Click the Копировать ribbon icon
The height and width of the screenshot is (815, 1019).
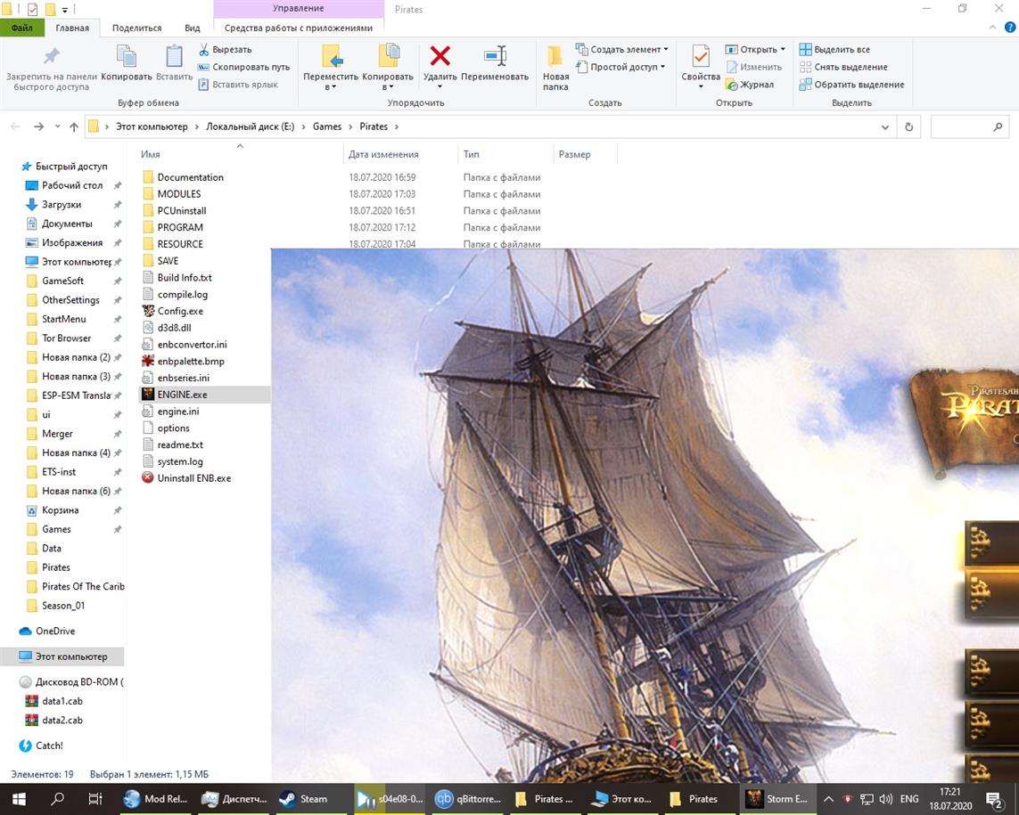tap(126, 63)
